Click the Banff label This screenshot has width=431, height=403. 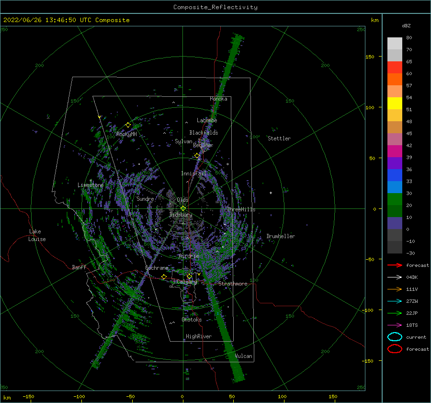pyautogui.click(x=79, y=267)
